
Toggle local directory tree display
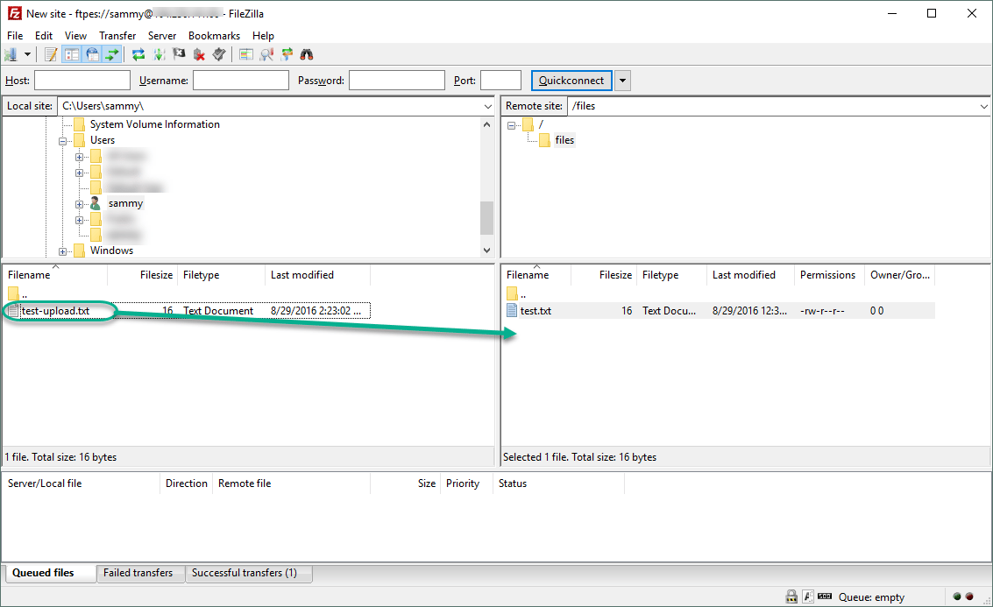click(x=72, y=55)
